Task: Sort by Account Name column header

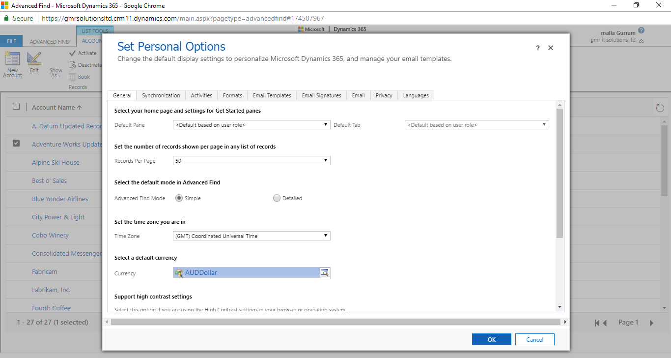Action: point(57,107)
